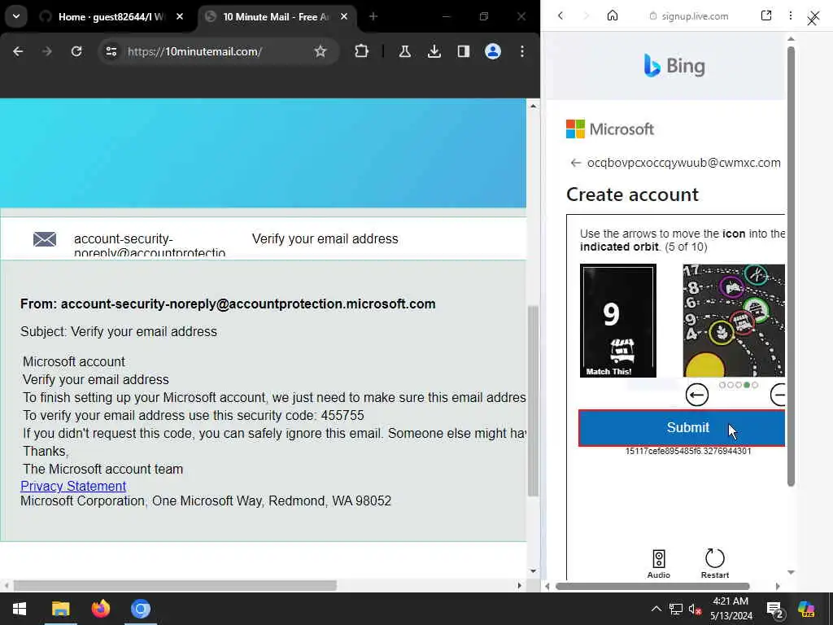Go forward in the Chrome browser
This screenshot has height=625, width=833.
pos(47,51)
